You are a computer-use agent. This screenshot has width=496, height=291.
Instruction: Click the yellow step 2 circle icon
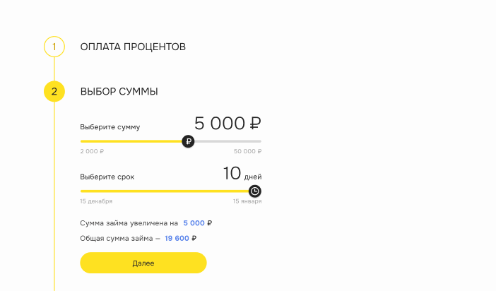54,92
